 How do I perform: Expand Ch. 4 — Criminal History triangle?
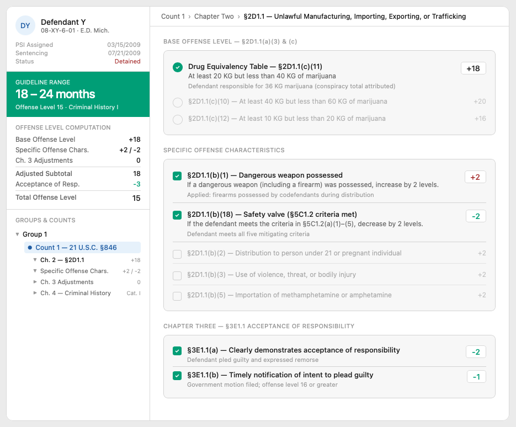click(x=35, y=293)
